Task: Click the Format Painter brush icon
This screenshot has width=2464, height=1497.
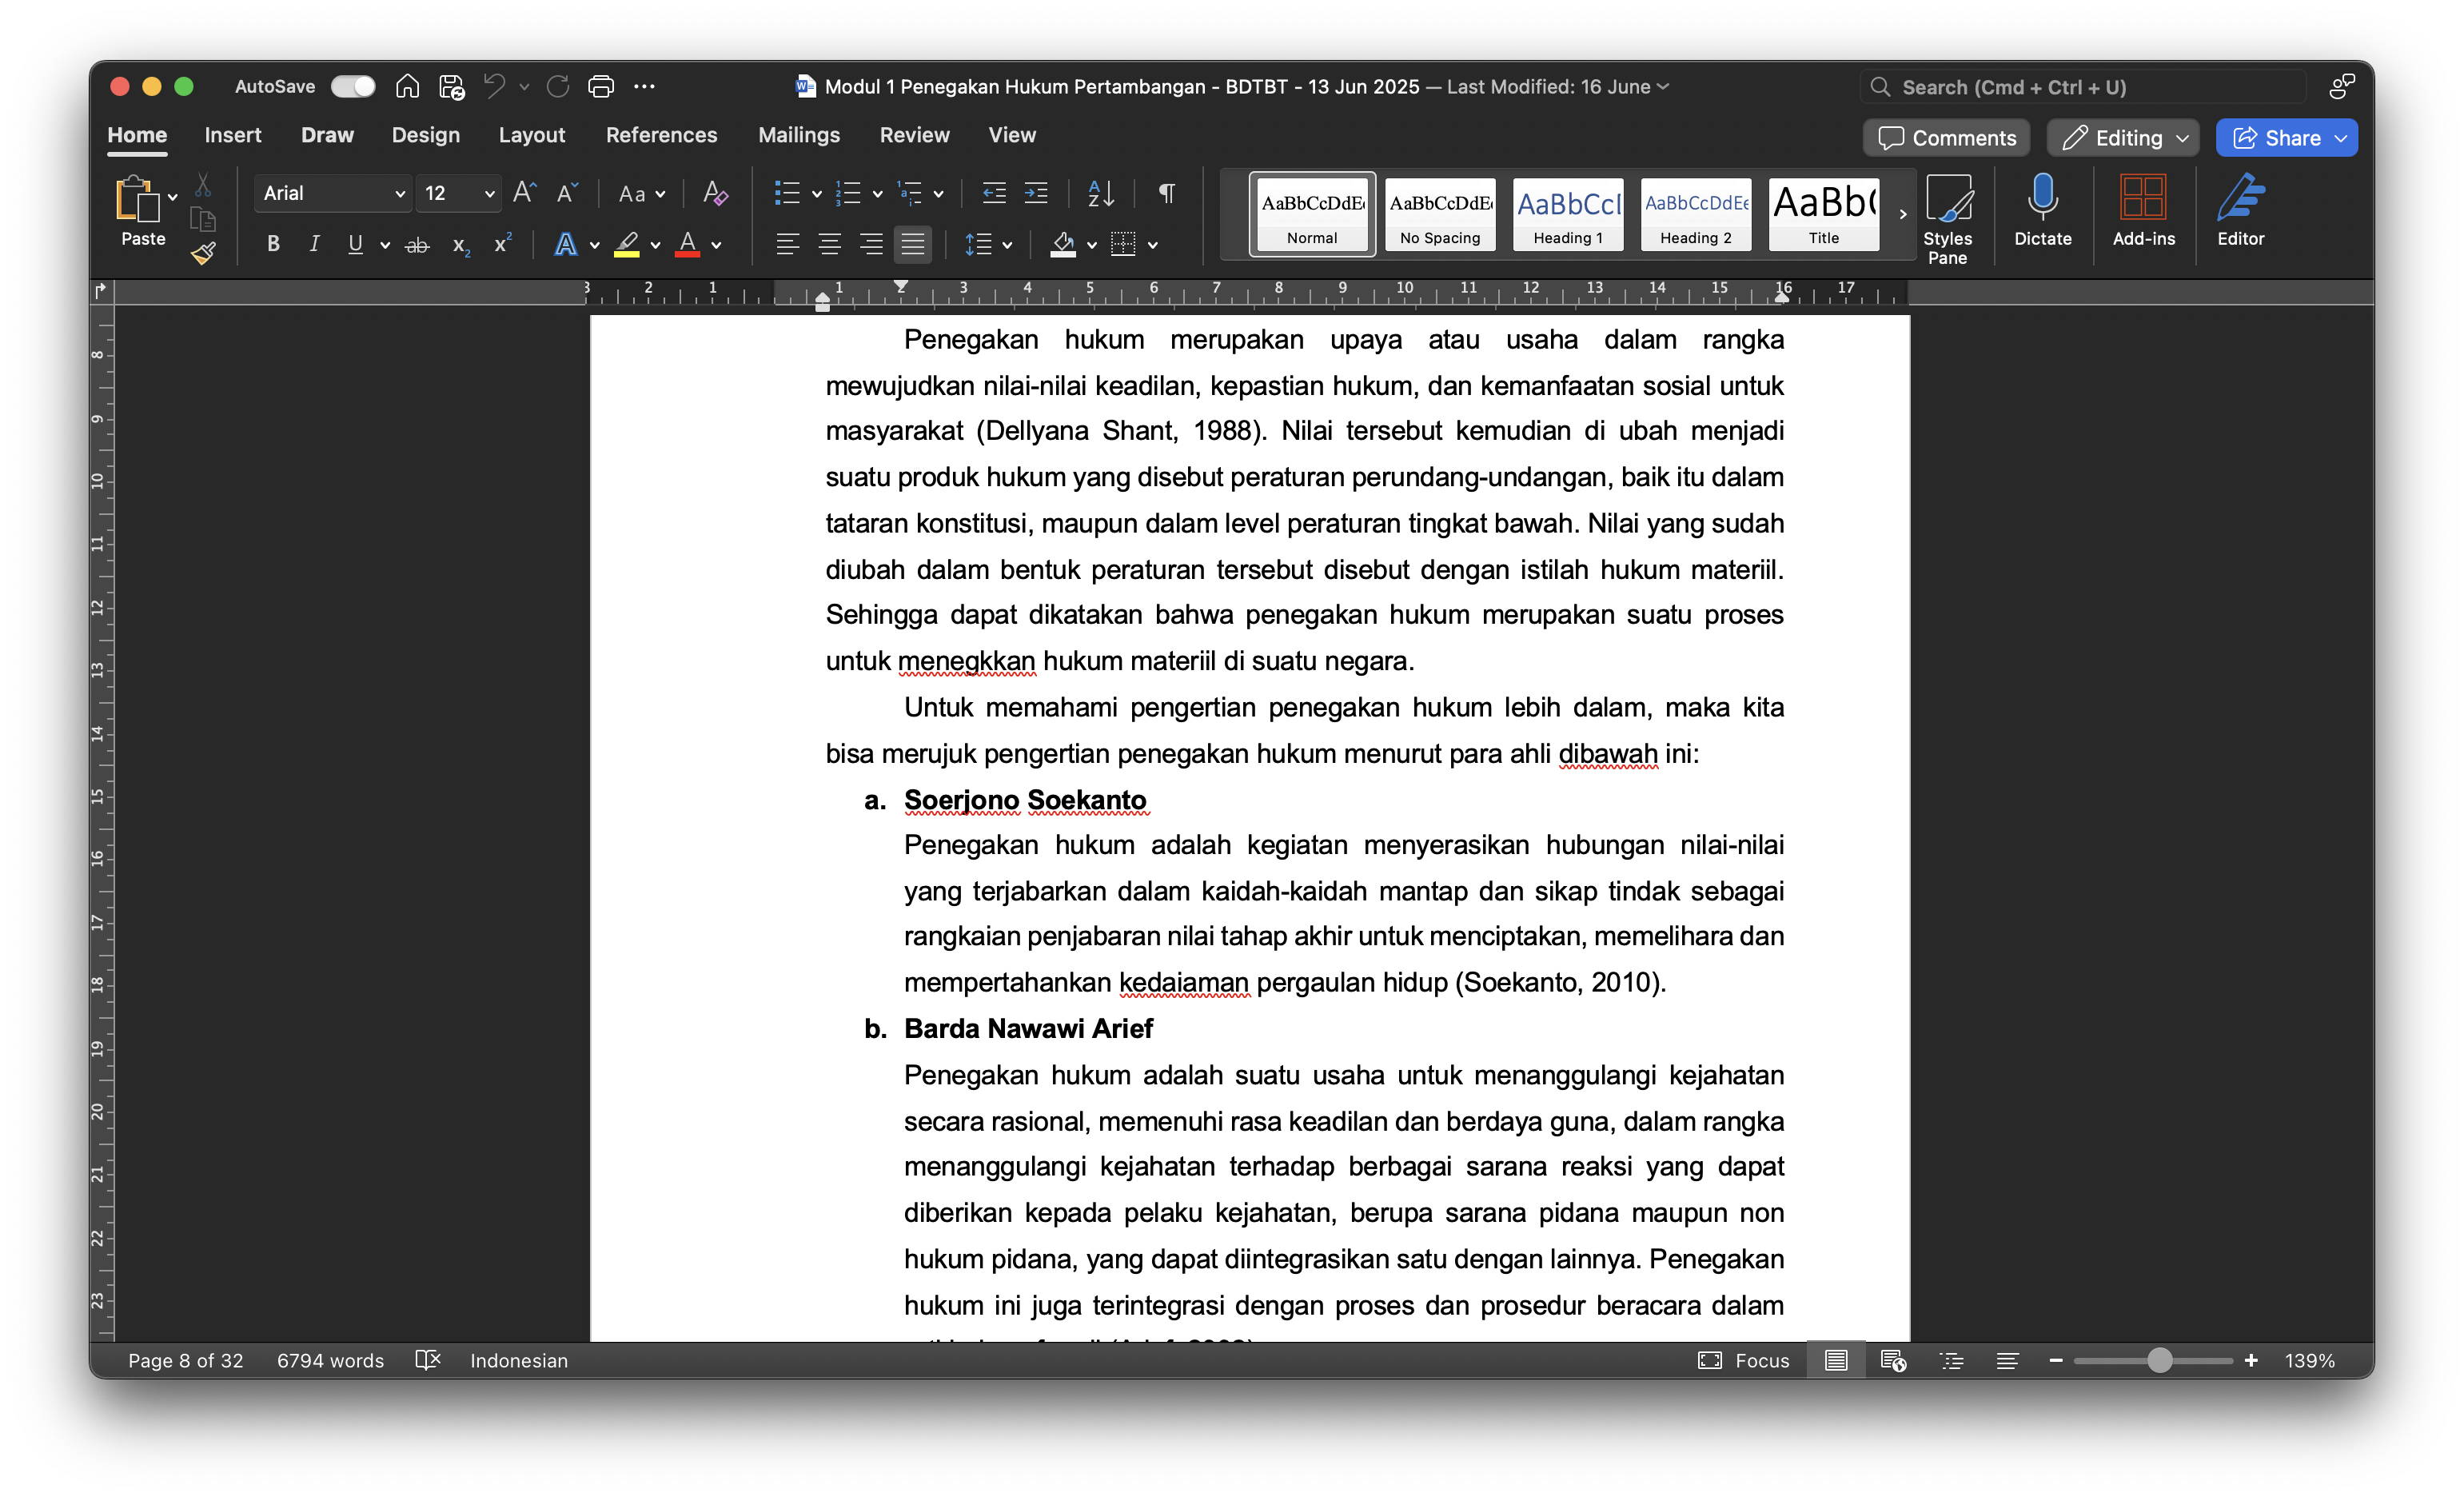Action: click(x=203, y=253)
